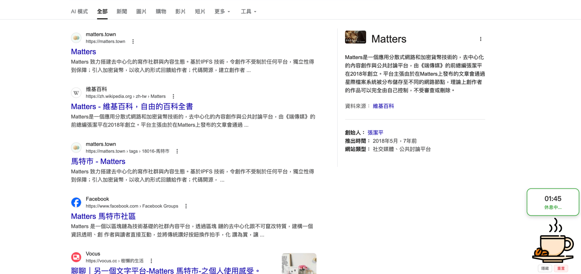The height and width of the screenshot is (274, 581).
Task: Expand the 工具 dropdown
Action: 248,11
